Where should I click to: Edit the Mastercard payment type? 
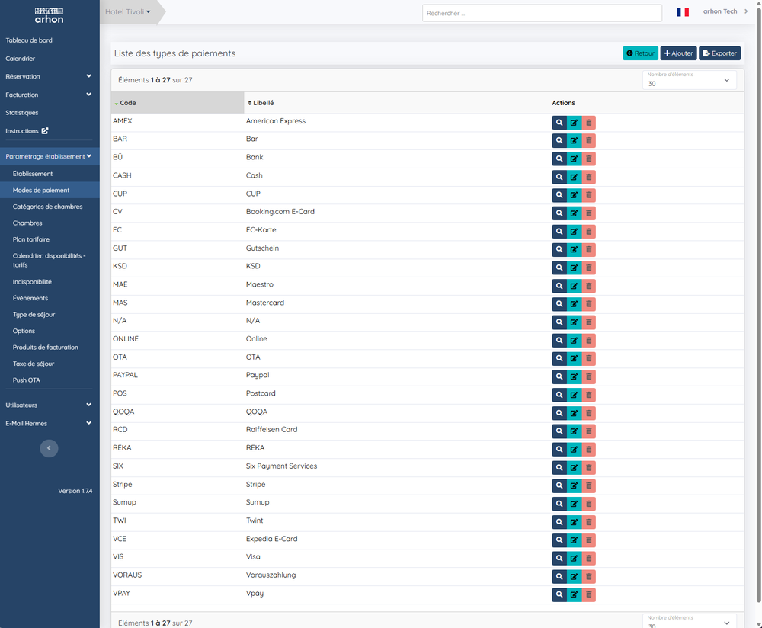(574, 304)
